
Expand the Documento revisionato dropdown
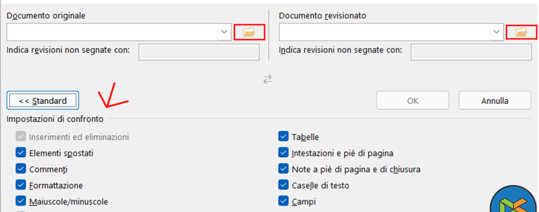tap(497, 32)
